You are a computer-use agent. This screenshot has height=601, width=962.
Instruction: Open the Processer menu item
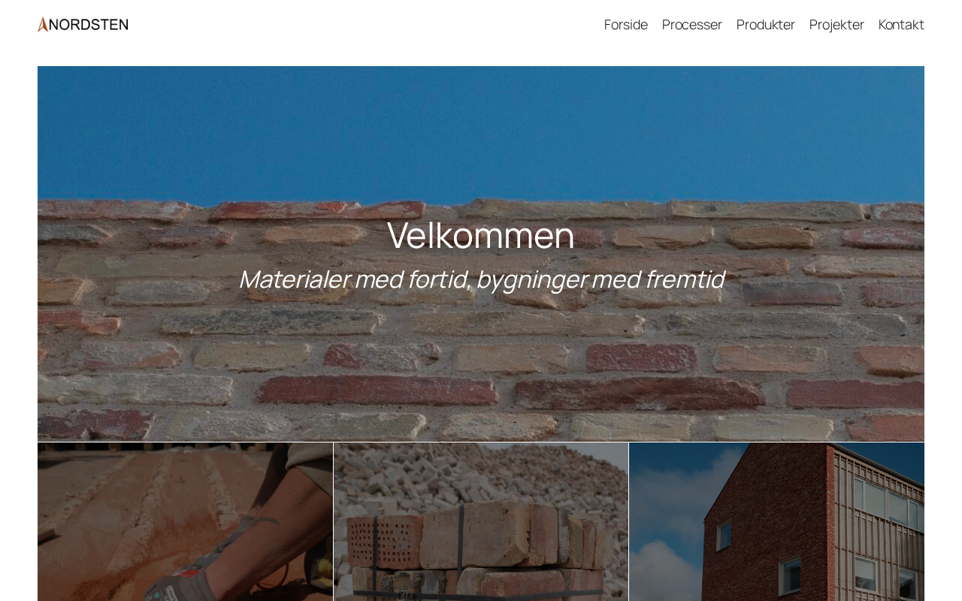coord(691,25)
